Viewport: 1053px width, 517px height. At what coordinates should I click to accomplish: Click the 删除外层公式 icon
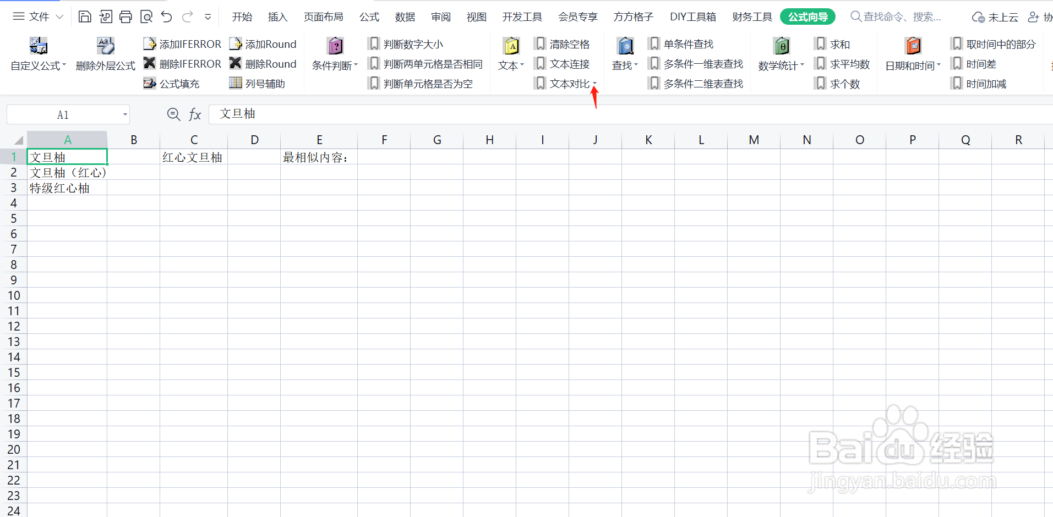coord(105,46)
